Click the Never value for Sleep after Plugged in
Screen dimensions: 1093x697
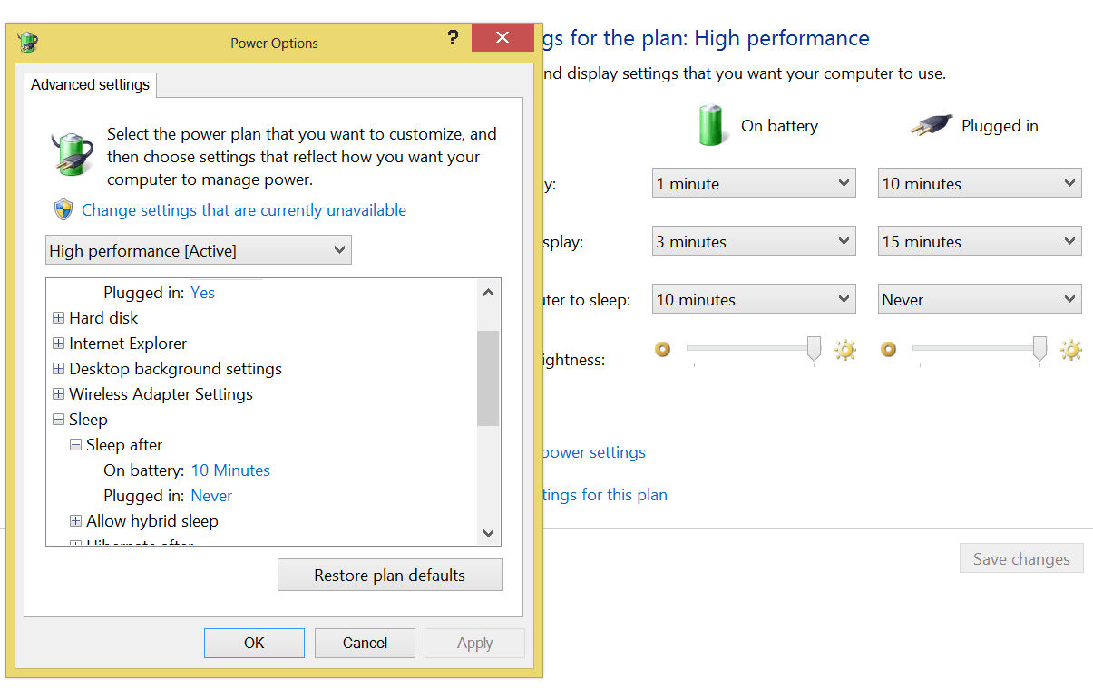211,496
